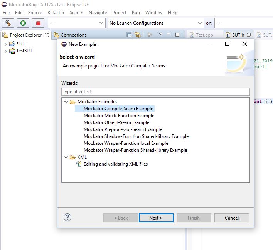Switch to the SUT.h editor tab
Image resolution: width=273 pixels, height=250 pixels.
238,35
